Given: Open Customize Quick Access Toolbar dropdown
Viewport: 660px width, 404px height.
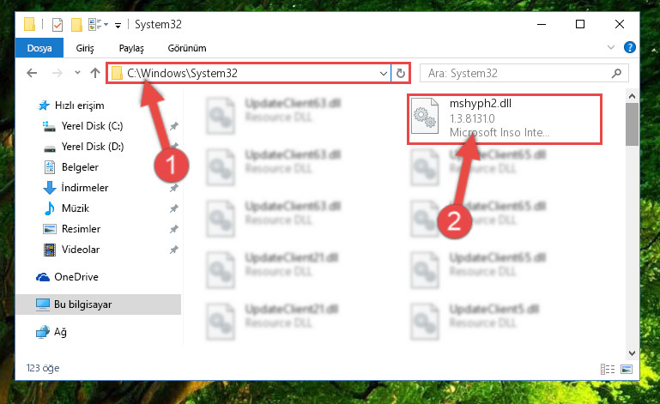Looking at the screenshot, I should pyautogui.click(x=118, y=25).
